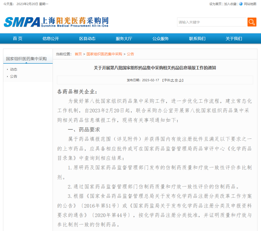The width and height of the screenshot is (261, 231).
Task: Click the section heading 一、药品要求
Action: click(x=84, y=130)
